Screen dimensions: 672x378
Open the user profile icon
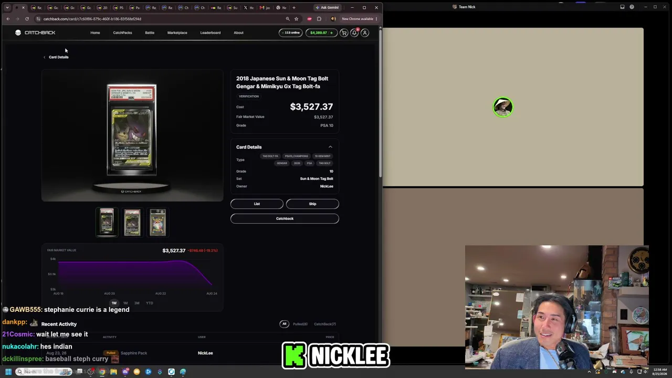(x=365, y=33)
